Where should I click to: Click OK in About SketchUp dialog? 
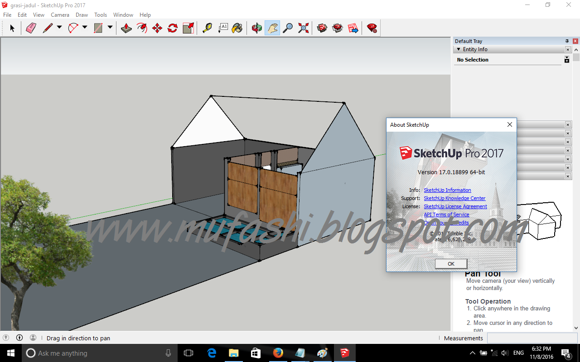pos(451,264)
